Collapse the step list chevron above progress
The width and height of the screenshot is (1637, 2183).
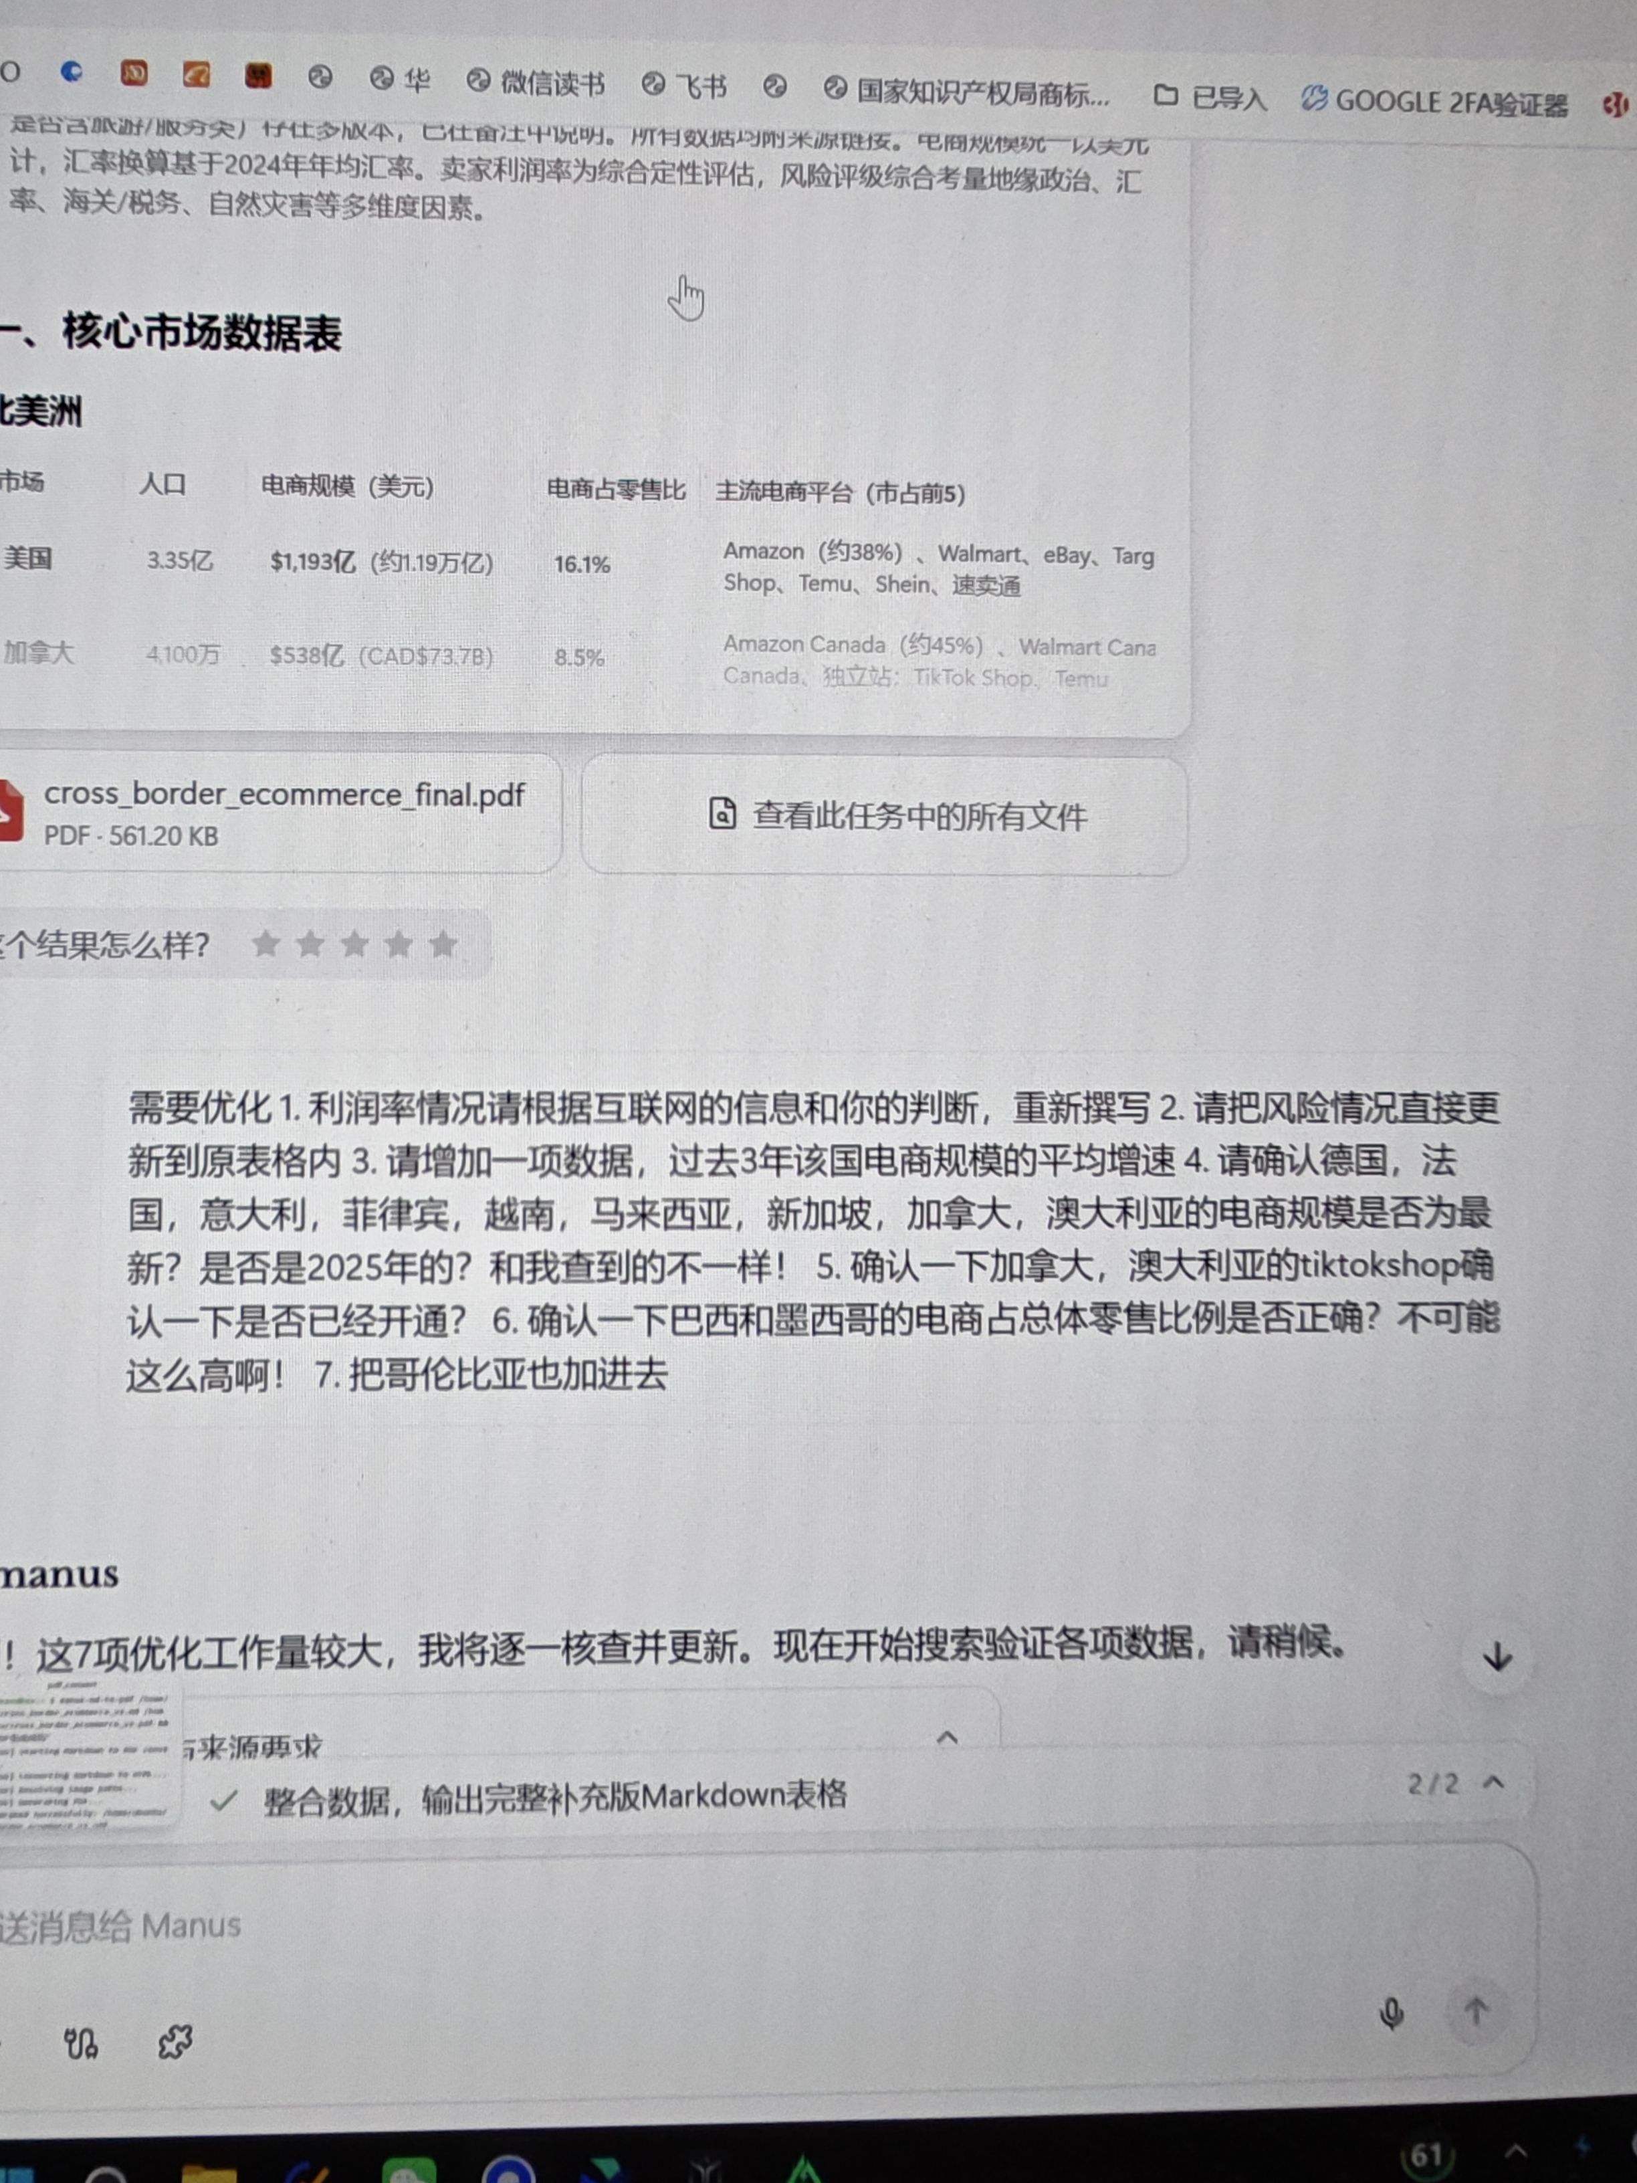click(946, 1738)
